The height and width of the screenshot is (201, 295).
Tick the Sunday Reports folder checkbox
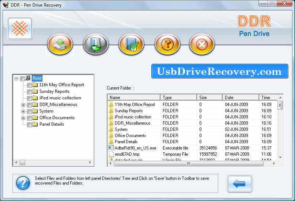[x=29, y=92]
